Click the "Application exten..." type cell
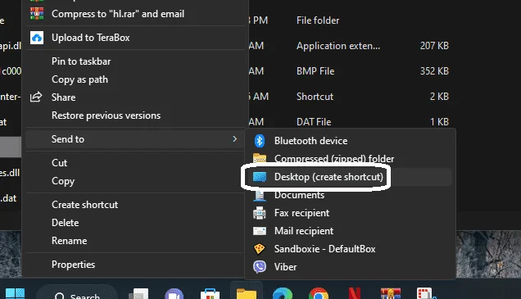Image resolution: width=521 pixels, height=299 pixels. (338, 46)
